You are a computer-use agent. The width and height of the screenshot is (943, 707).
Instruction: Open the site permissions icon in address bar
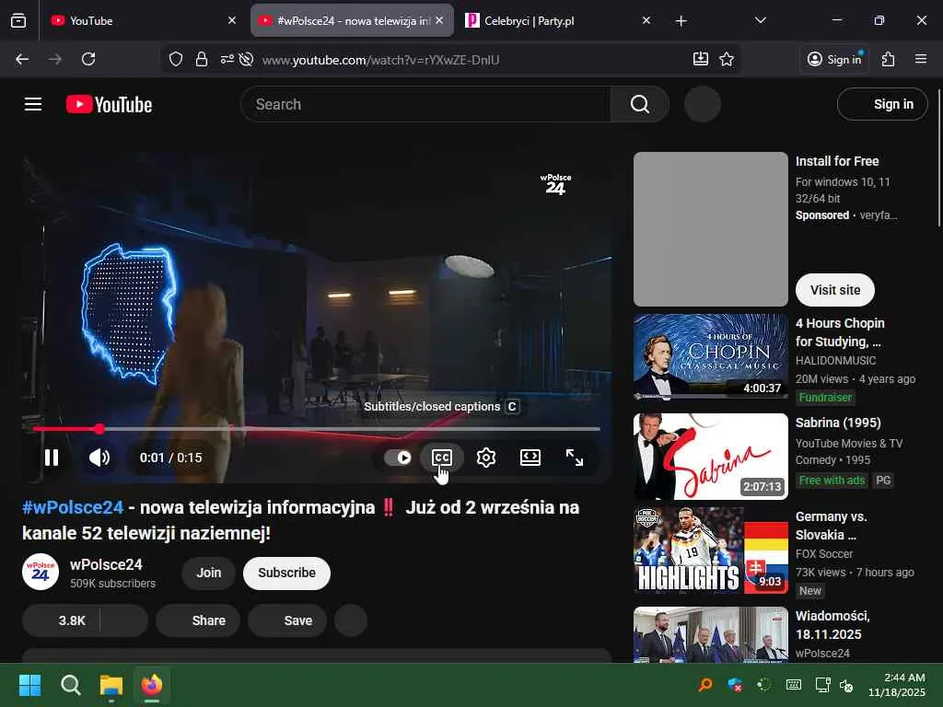[227, 59]
